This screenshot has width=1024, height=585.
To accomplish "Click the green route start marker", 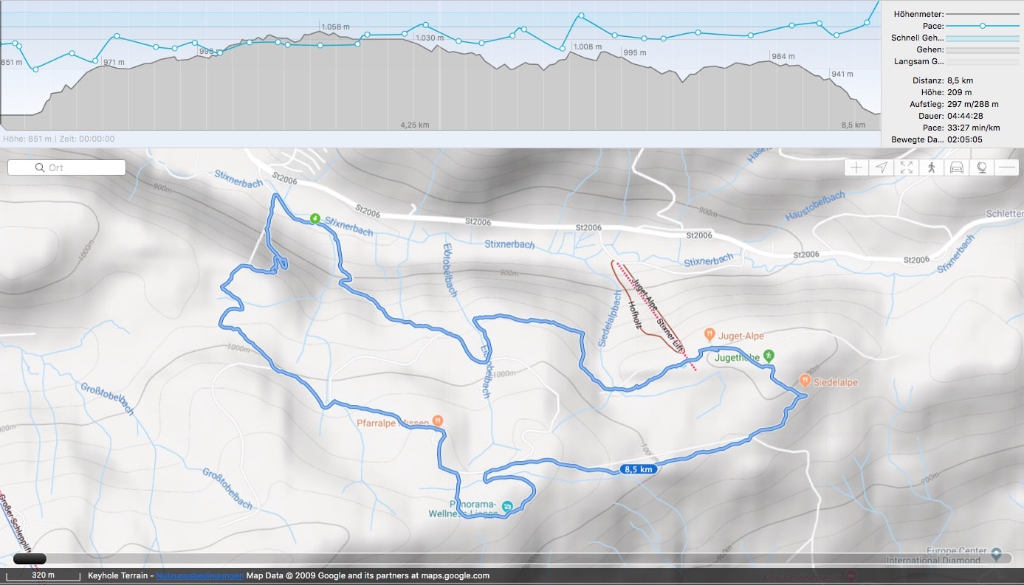I will pos(315,218).
